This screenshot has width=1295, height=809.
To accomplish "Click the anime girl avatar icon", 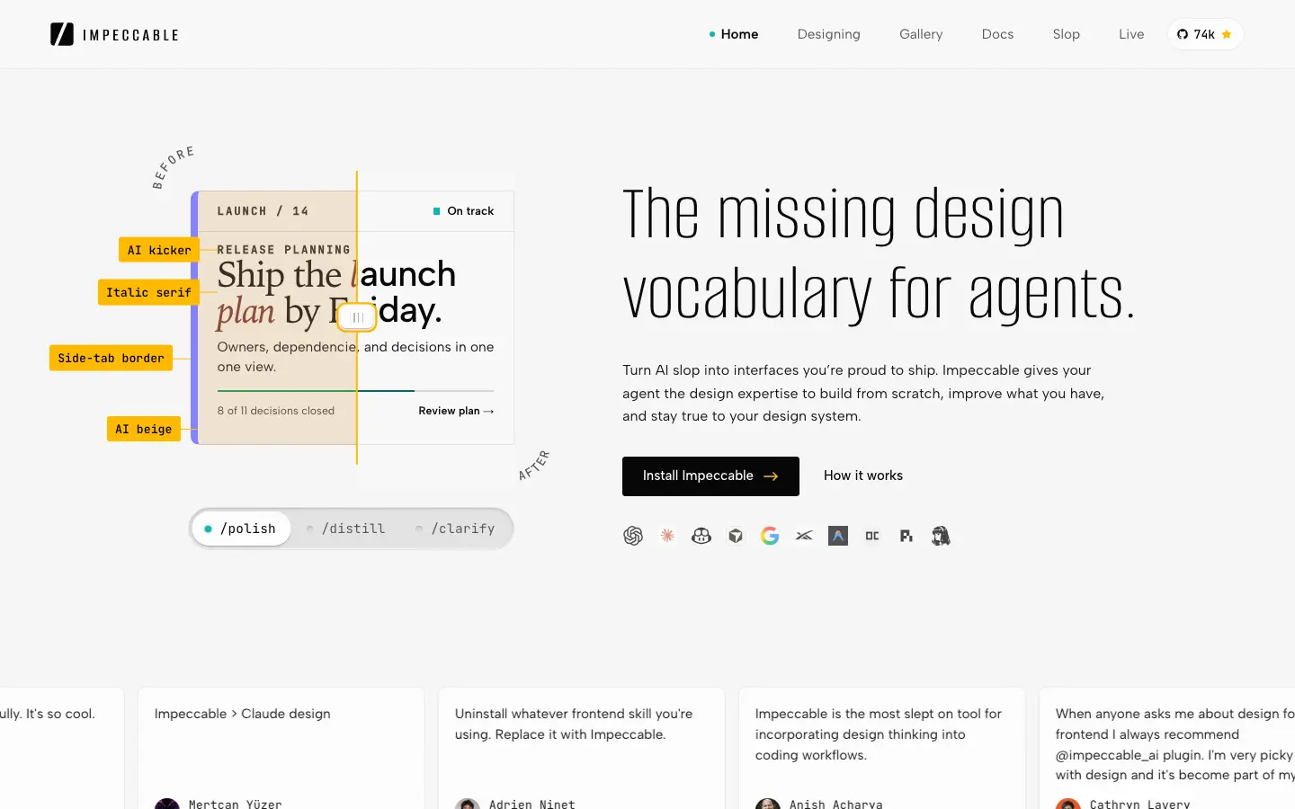I will click(x=941, y=536).
